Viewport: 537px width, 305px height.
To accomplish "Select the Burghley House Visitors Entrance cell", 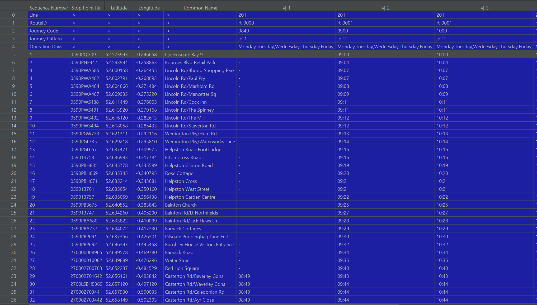I will coord(200,245).
